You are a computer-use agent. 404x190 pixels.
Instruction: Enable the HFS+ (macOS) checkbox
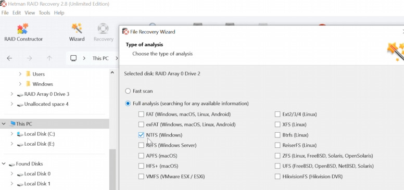pyautogui.click(x=141, y=166)
